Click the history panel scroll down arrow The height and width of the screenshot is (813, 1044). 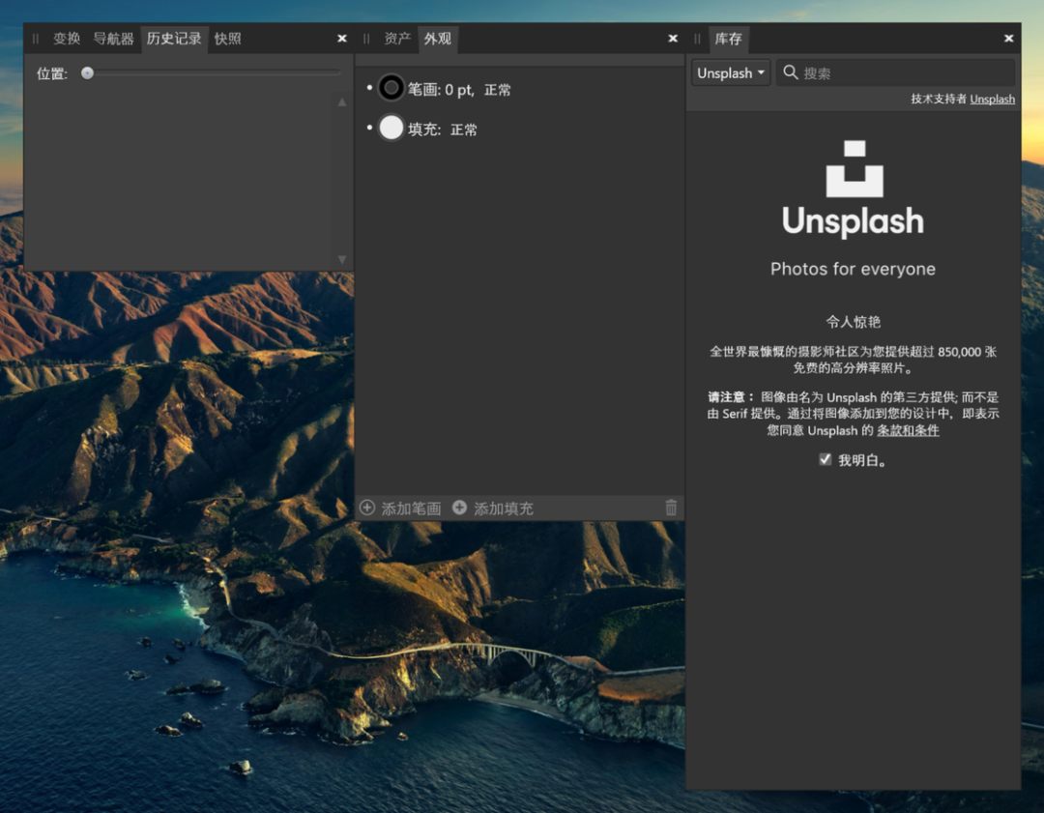[341, 259]
